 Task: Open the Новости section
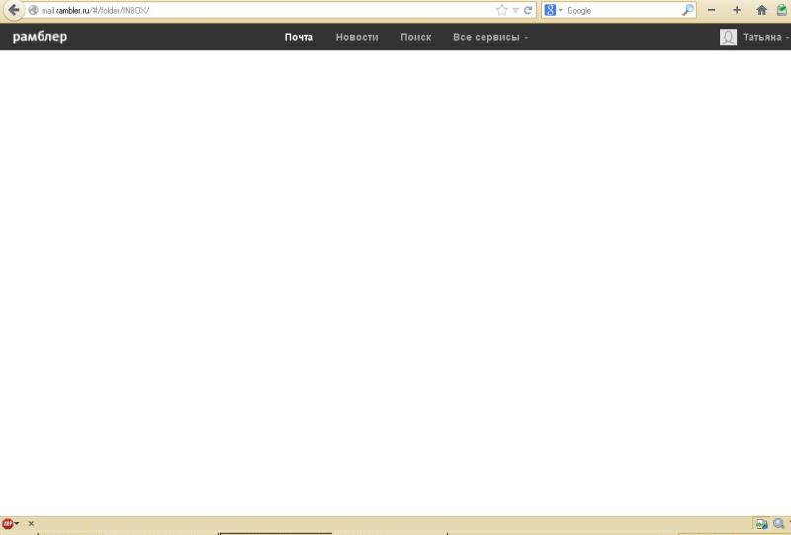pos(357,37)
